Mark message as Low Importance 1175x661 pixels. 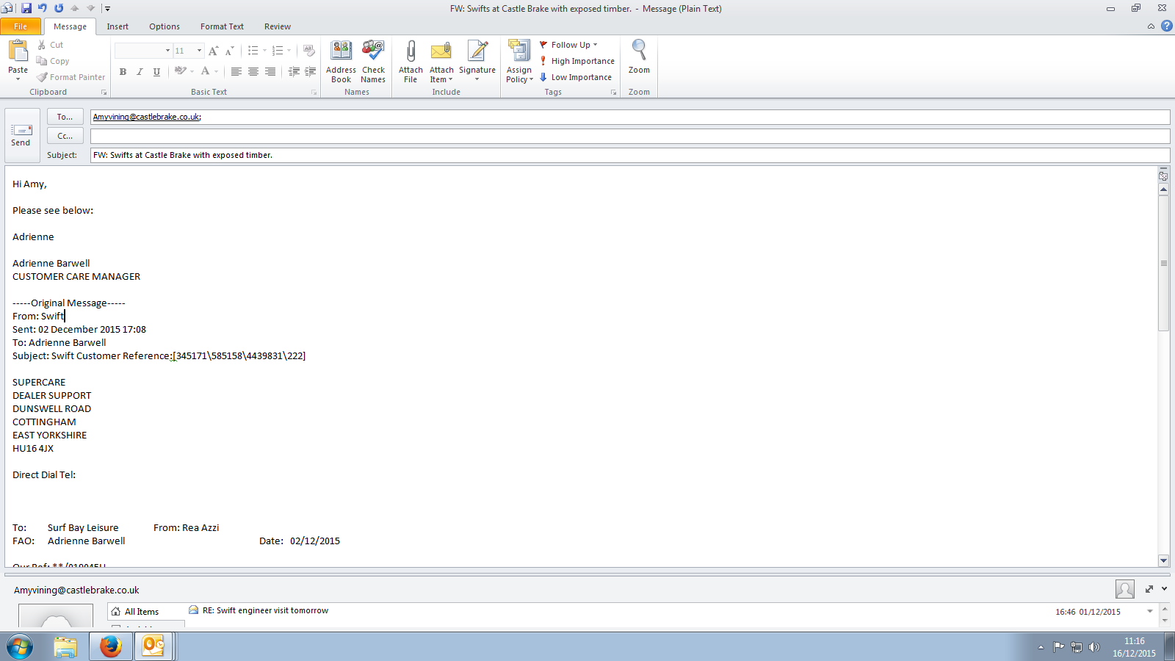pyautogui.click(x=576, y=77)
